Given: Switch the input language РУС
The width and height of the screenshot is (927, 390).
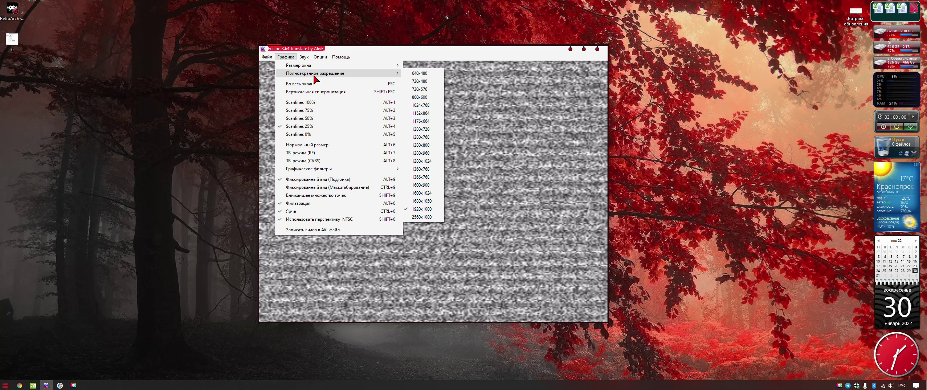Looking at the screenshot, I should 902,386.
